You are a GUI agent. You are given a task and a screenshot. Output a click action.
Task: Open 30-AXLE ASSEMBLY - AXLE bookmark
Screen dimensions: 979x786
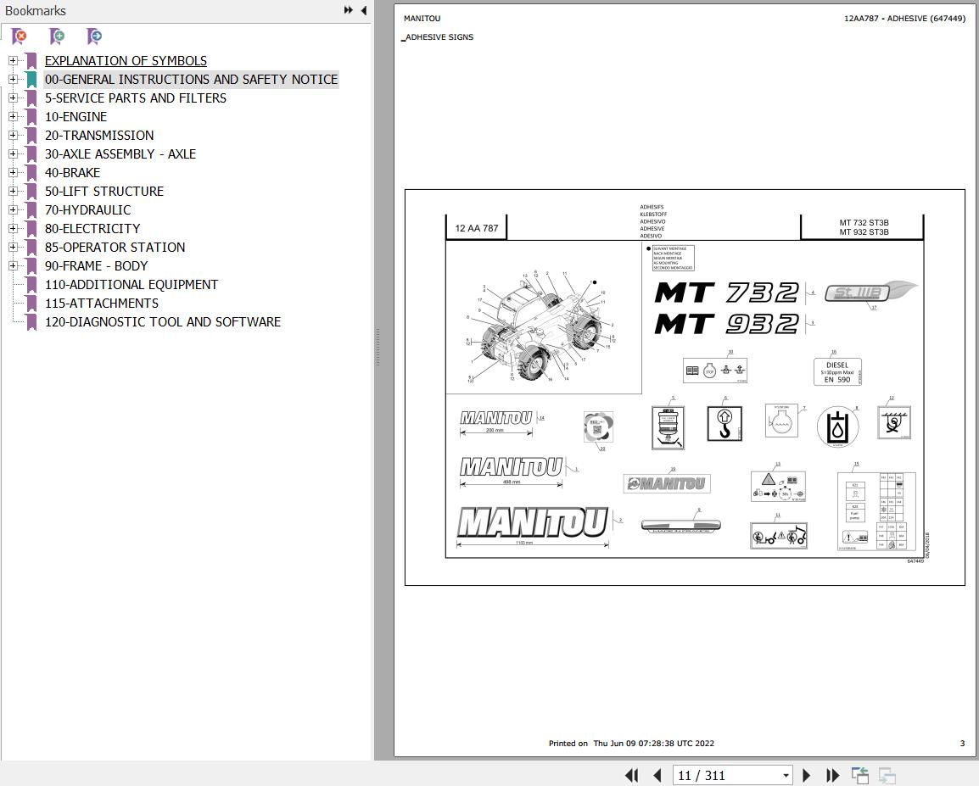(120, 154)
